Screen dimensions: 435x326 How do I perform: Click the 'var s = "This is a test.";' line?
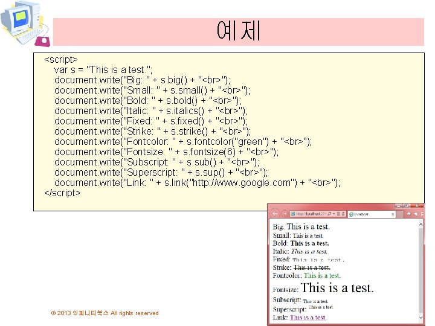click(103, 70)
